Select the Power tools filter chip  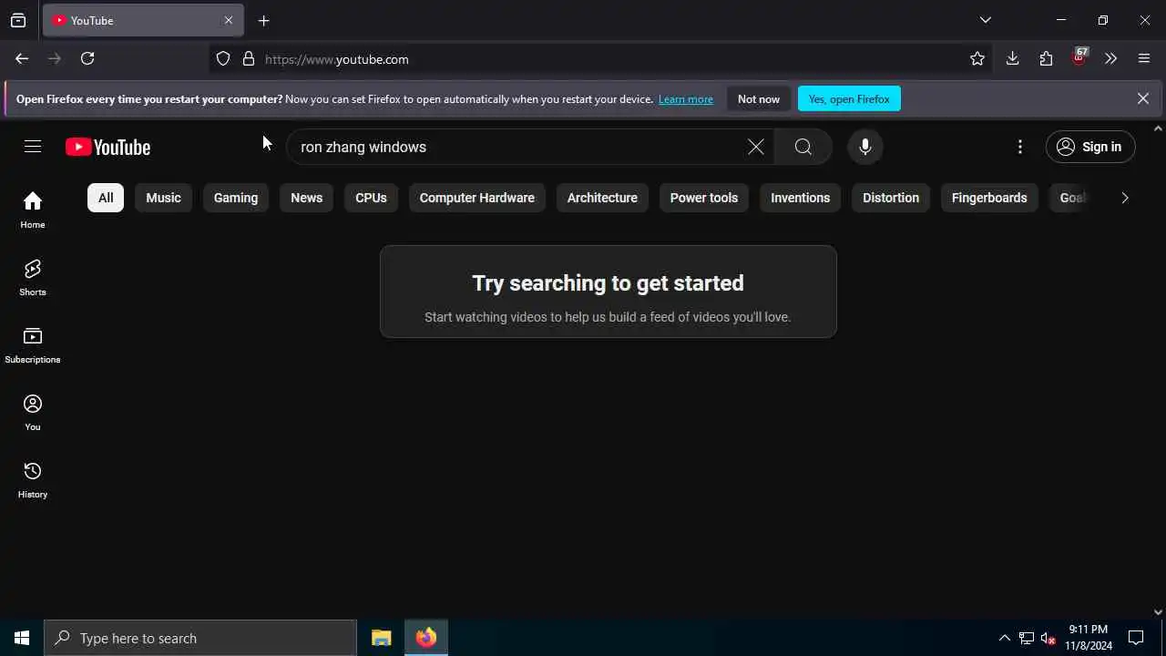[704, 198]
